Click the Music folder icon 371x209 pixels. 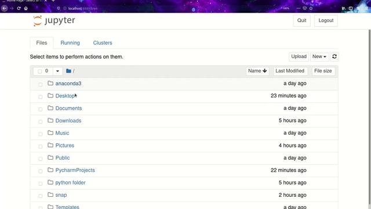50,133
